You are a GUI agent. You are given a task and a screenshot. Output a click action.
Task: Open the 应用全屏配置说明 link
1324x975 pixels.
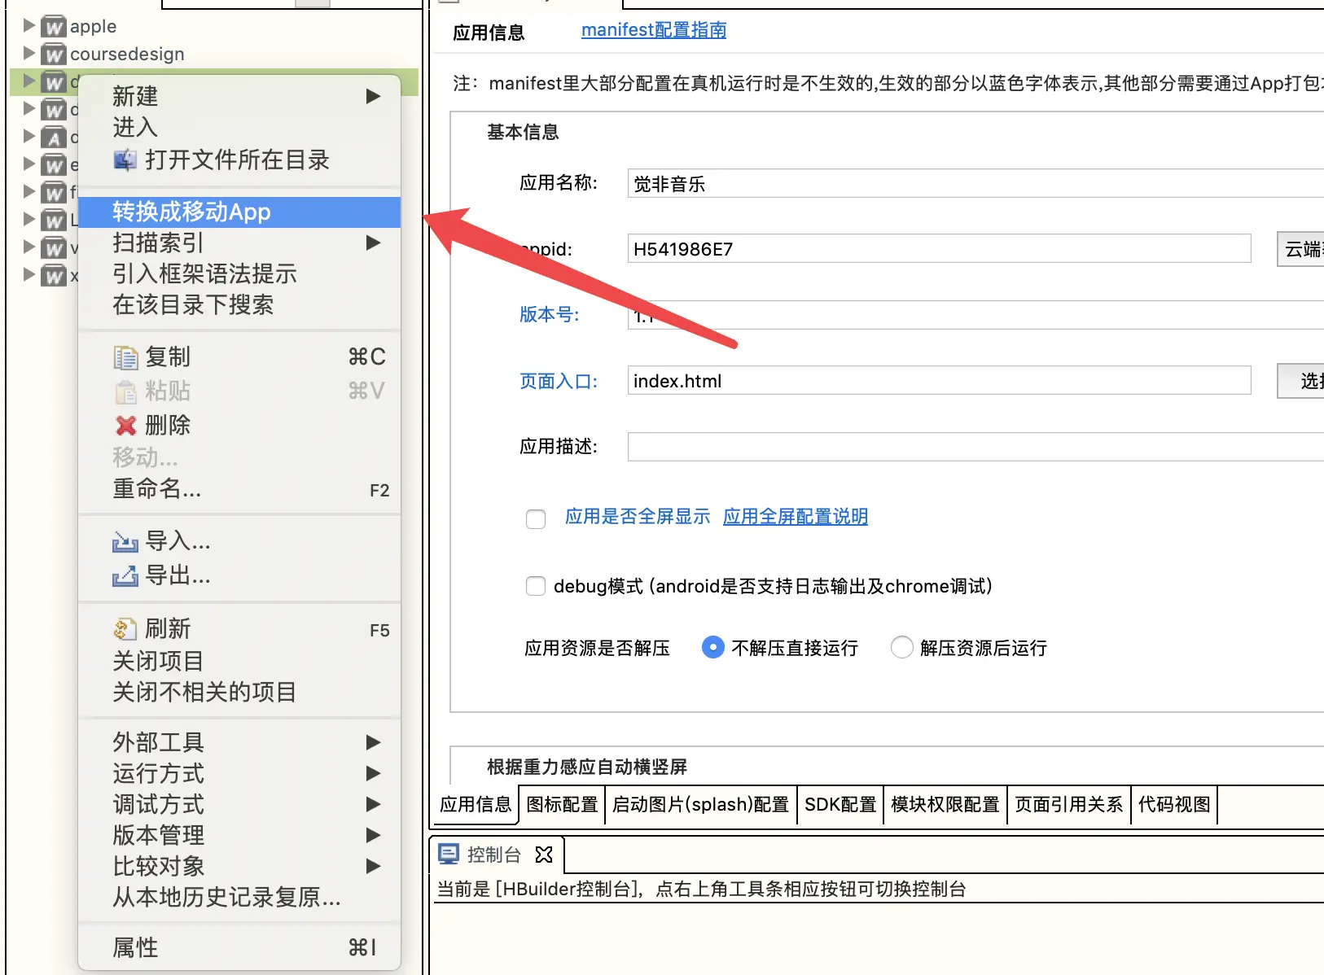click(795, 516)
